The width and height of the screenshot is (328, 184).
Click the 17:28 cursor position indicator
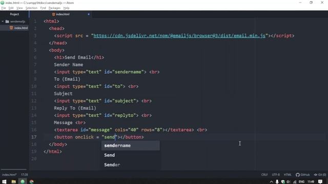pos(24,175)
